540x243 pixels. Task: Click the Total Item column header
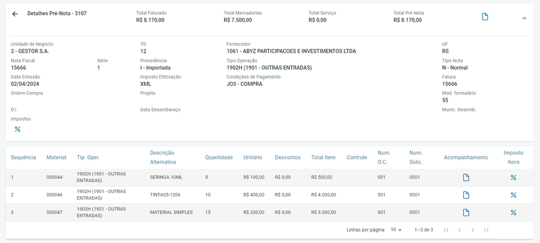(323, 157)
